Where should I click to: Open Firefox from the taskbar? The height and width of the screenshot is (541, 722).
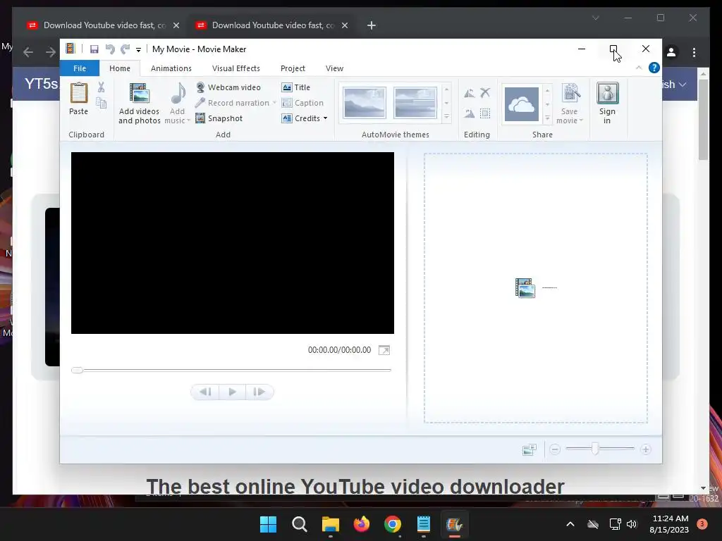[362, 524]
